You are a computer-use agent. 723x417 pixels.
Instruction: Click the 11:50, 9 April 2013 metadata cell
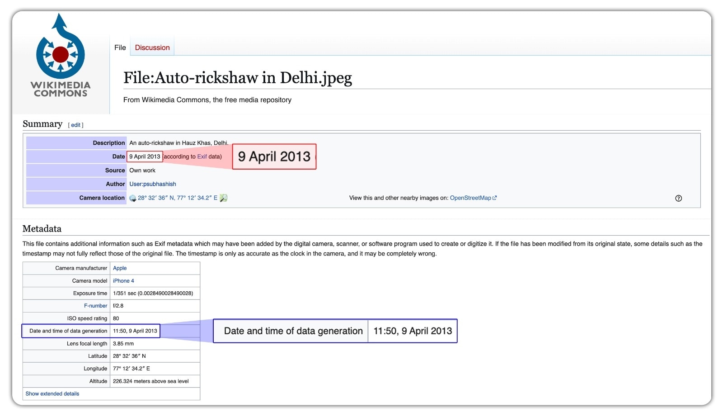point(135,331)
